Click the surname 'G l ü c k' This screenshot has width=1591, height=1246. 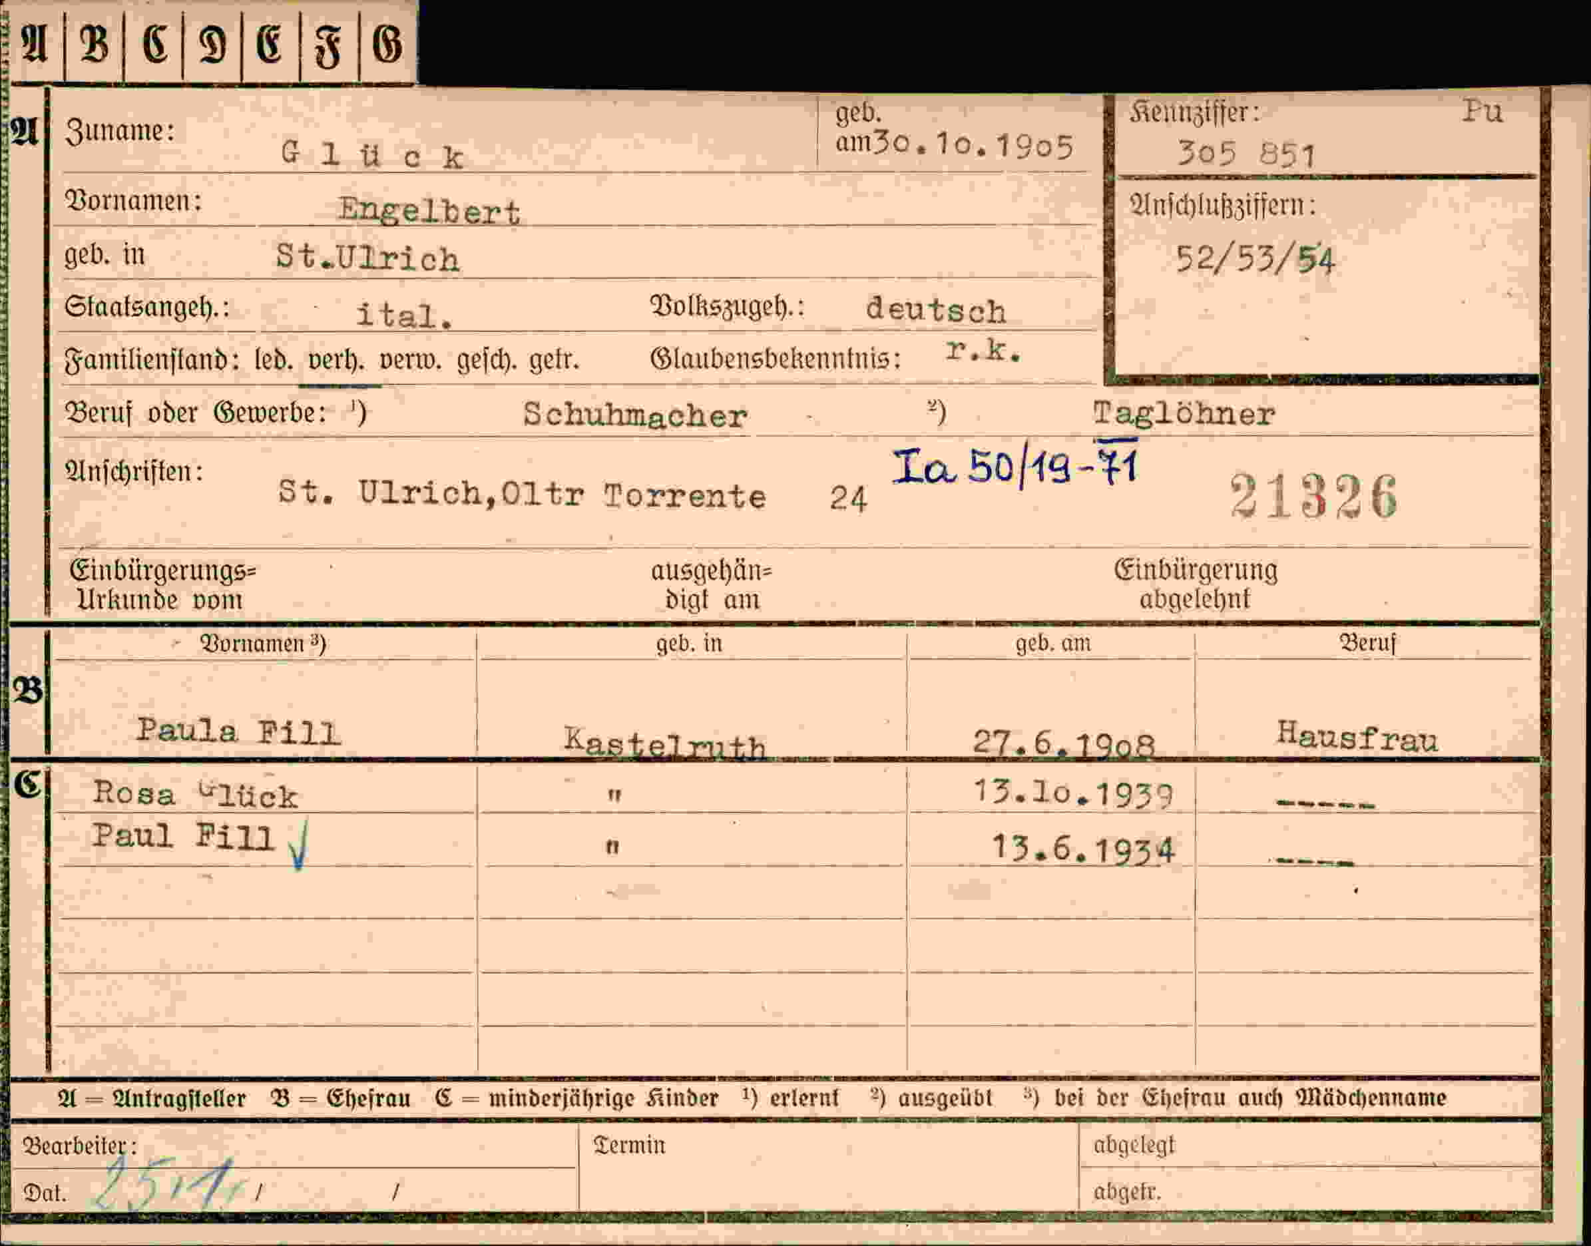372,155
